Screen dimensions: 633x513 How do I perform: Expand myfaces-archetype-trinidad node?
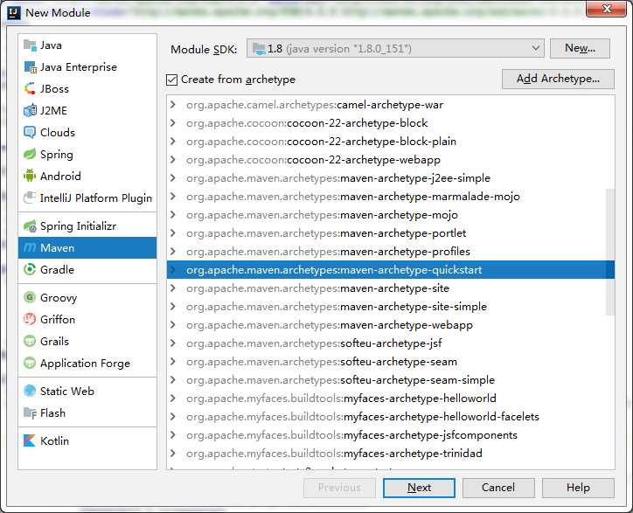click(x=173, y=453)
